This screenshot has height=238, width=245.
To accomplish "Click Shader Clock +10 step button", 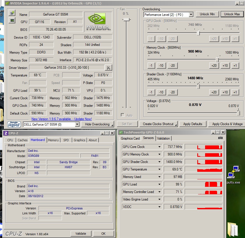I will (x=225, y=92).
